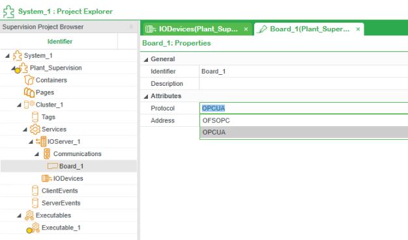
Task: Click the Services gear icon
Action: (35, 129)
